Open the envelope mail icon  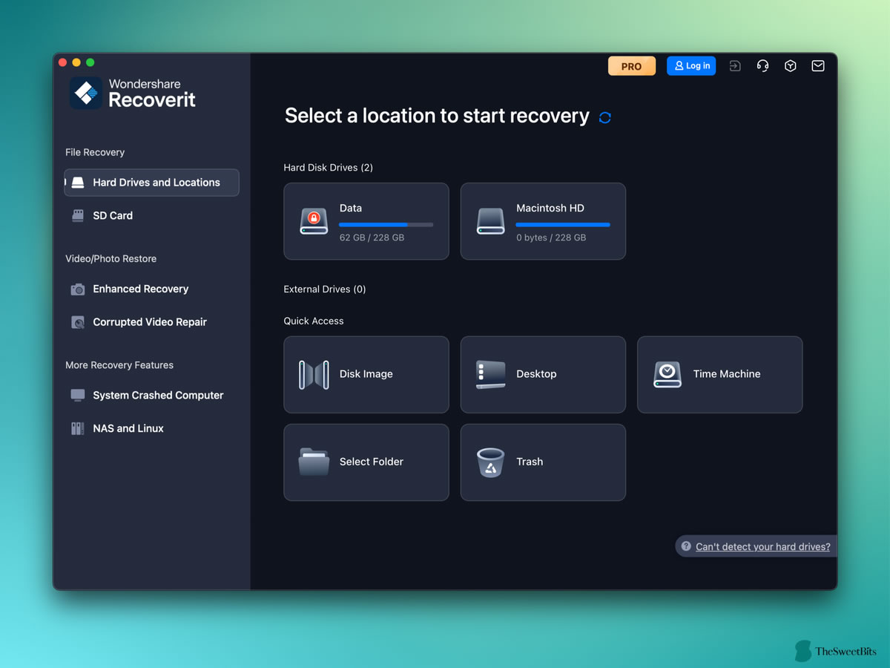(818, 66)
